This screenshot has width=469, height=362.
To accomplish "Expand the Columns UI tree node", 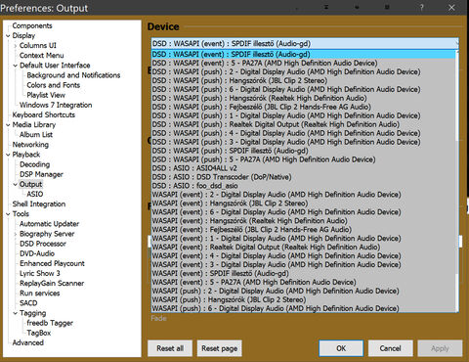I will 16,46.
